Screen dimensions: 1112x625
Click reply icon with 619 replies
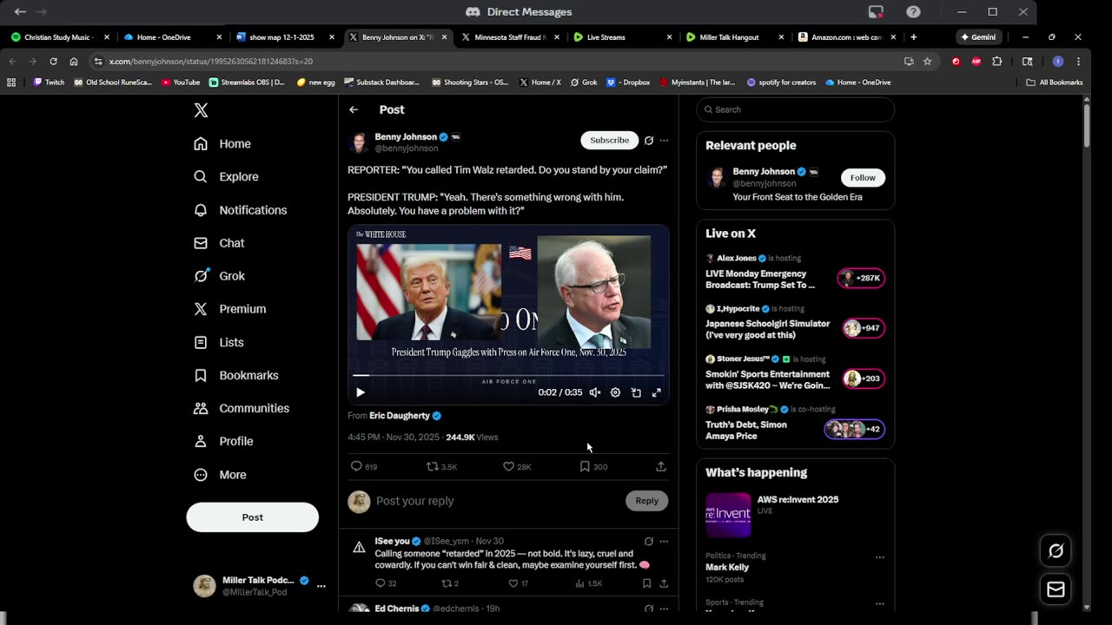(363, 466)
